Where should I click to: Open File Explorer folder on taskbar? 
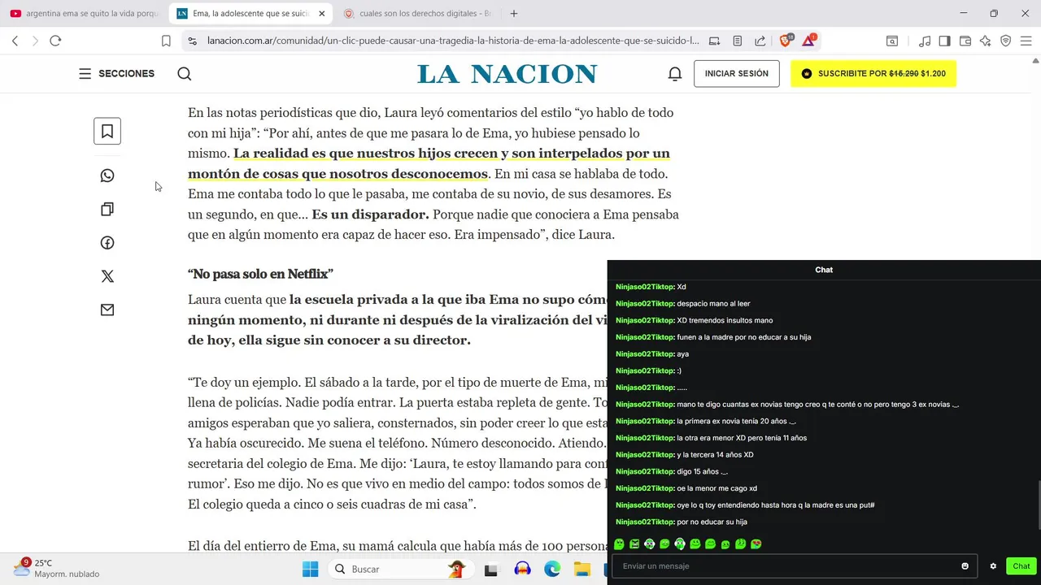tap(581, 570)
